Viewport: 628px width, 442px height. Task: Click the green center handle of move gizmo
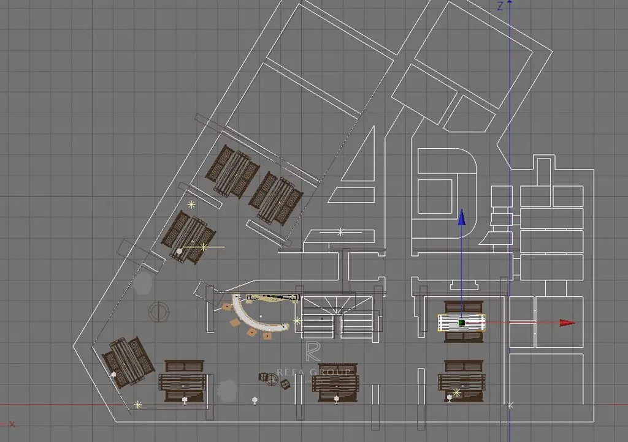click(461, 323)
